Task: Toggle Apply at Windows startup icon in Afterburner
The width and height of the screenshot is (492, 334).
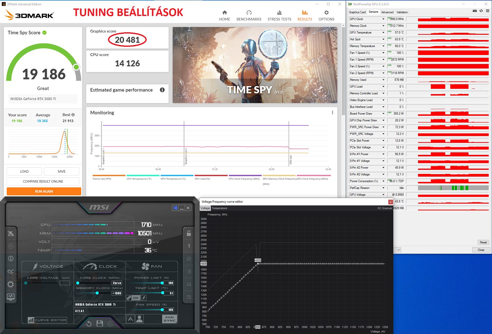Action: tap(175, 208)
